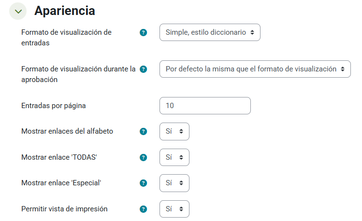Click the 'Permitir vista de impresión' label
Screen dimensions: 362x221
tap(64, 209)
